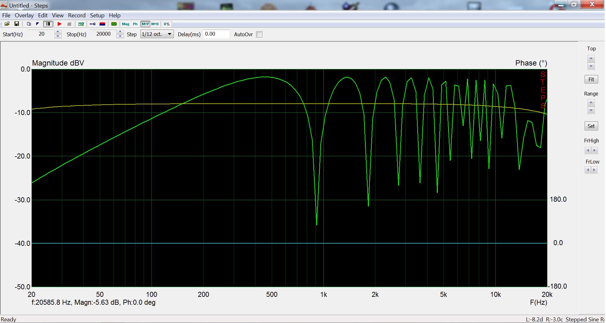This screenshot has width=606, height=323.
Task: Enable the AutoOvr checkbox
Action: 259,34
